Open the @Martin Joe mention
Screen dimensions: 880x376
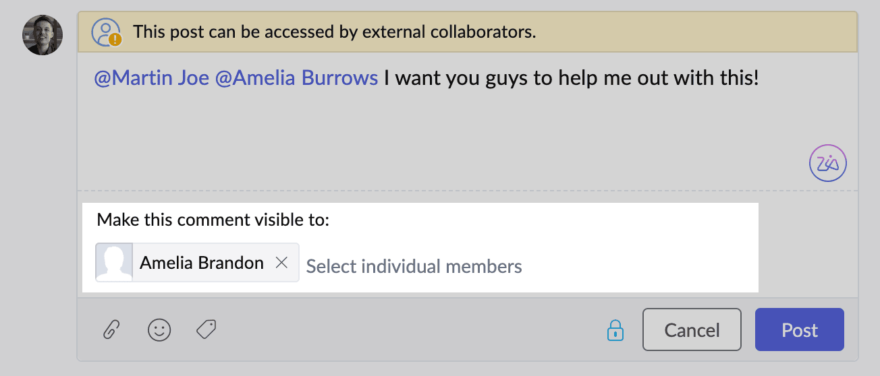point(152,77)
